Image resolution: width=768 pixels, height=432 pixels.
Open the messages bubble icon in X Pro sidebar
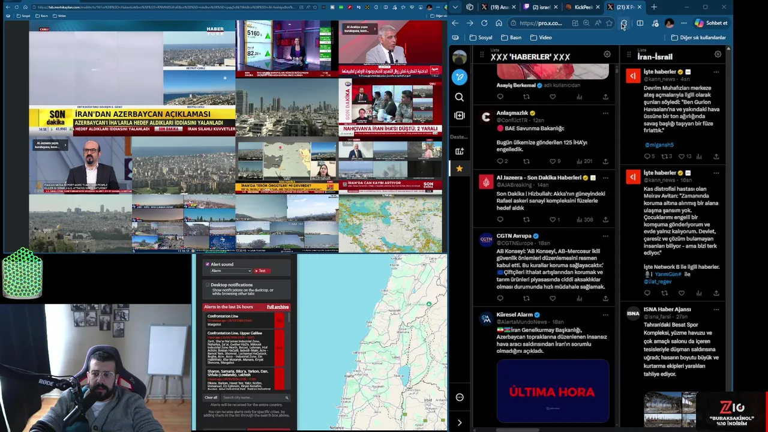point(460,397)
